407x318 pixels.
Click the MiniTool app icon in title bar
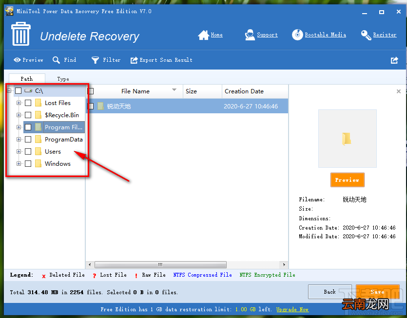point(9,11)
